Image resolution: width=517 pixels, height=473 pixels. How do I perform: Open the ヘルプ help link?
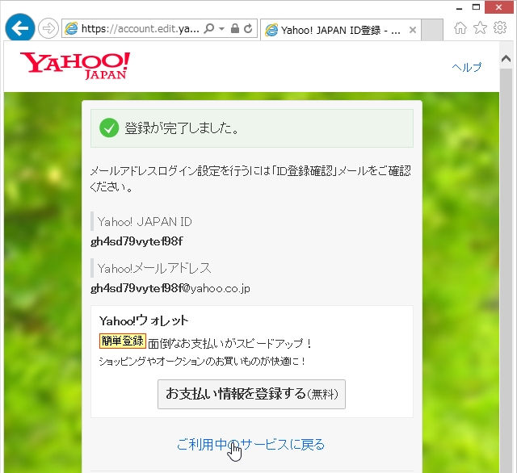click(x=467, y=67)
